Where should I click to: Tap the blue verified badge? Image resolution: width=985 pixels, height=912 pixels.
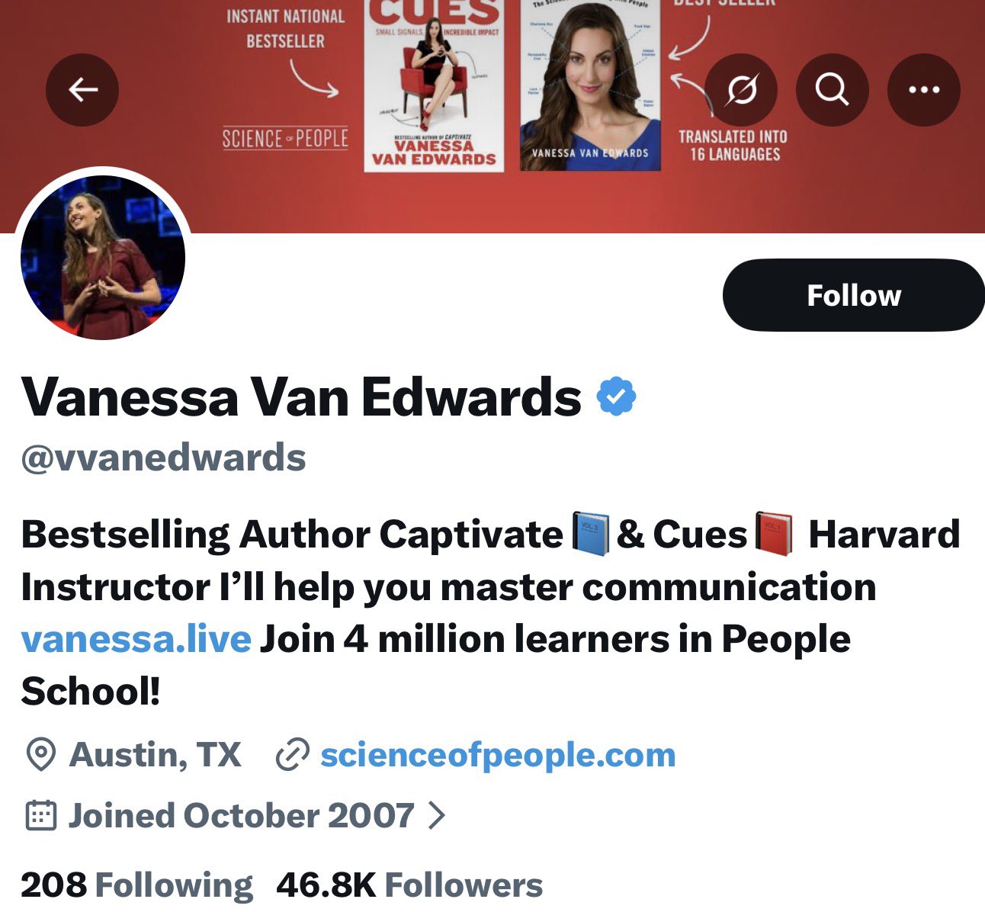(616, 397)
